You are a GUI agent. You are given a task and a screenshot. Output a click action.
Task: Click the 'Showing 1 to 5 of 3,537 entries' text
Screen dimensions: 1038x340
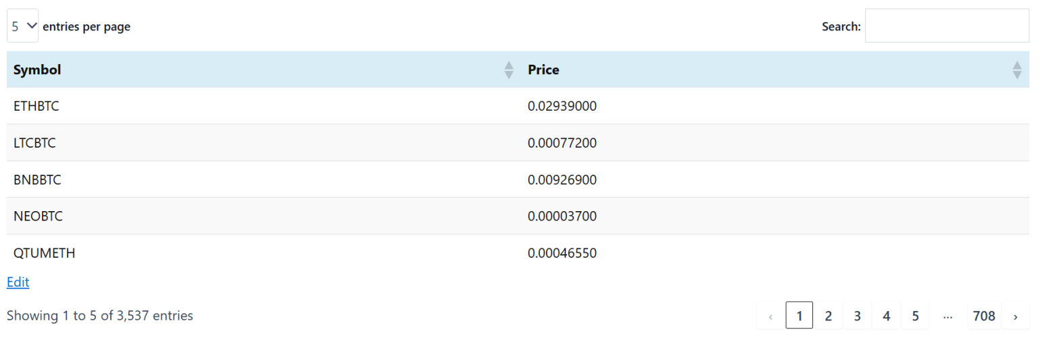(x=100, y=315)
